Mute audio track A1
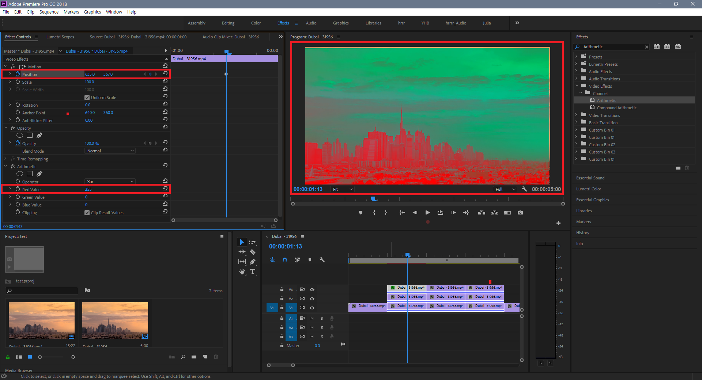 click(x=312, y=318)
